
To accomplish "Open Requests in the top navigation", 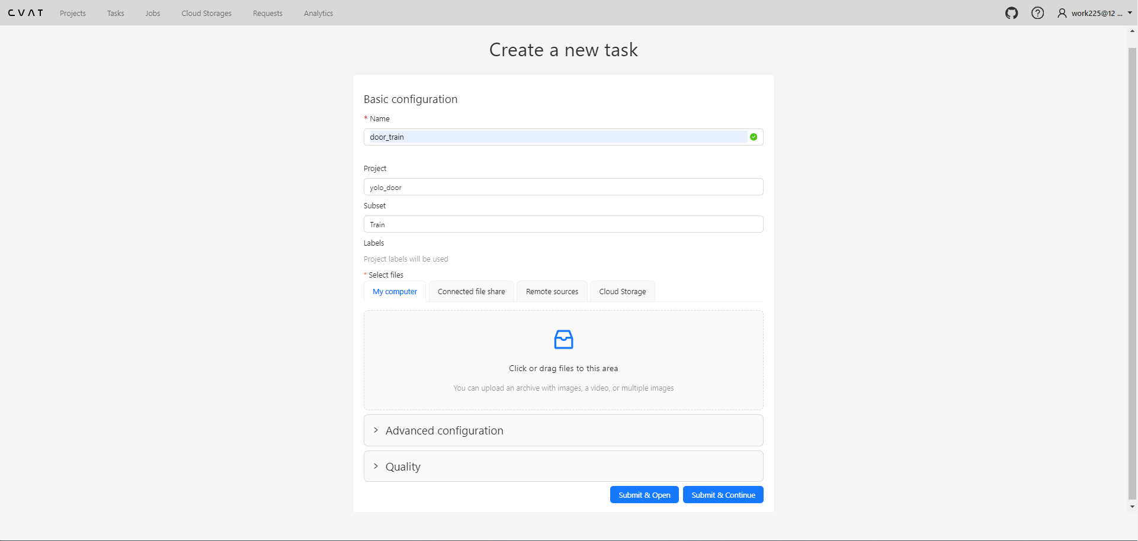I will (x=268, y=13).
